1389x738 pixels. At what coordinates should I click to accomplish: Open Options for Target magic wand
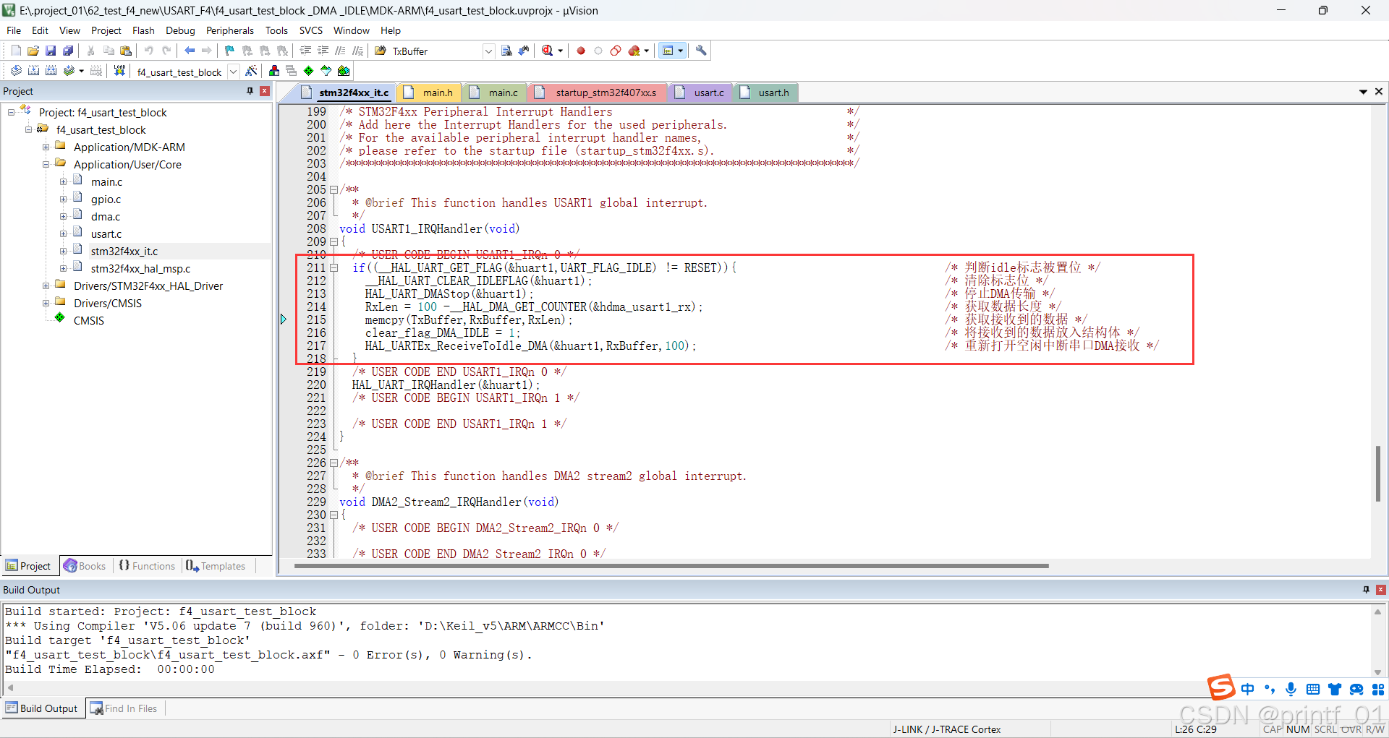tap(251, 71)
